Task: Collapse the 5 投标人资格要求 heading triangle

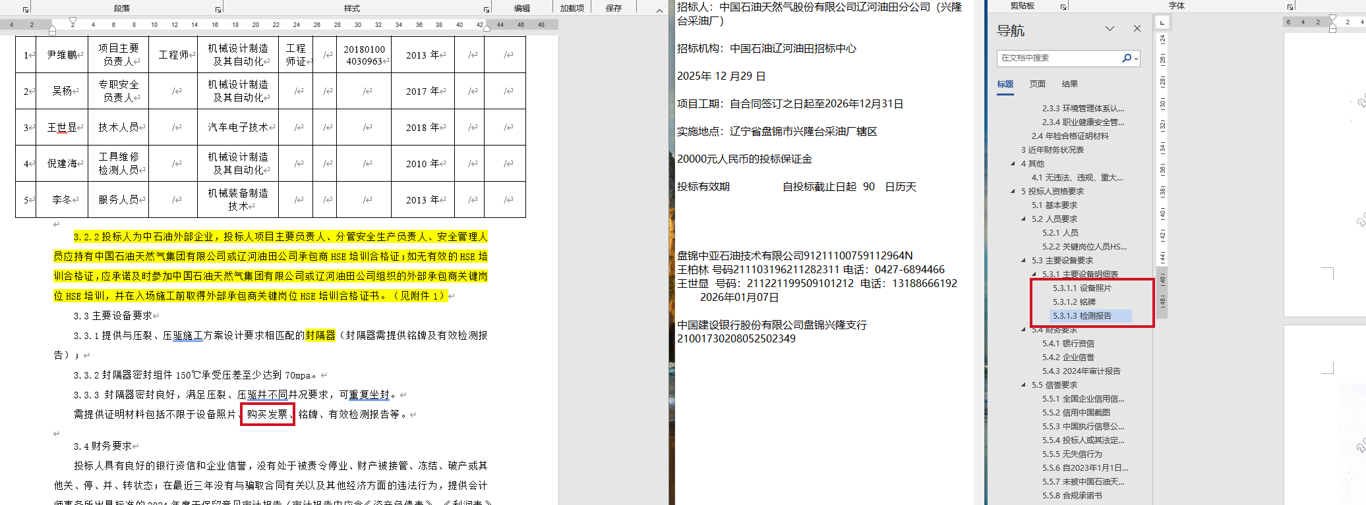Action: tap(1013, 191)
